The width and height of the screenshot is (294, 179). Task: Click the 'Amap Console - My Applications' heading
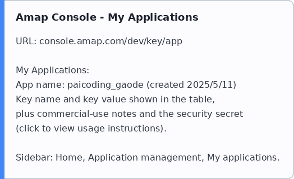[x=107, y=17]
